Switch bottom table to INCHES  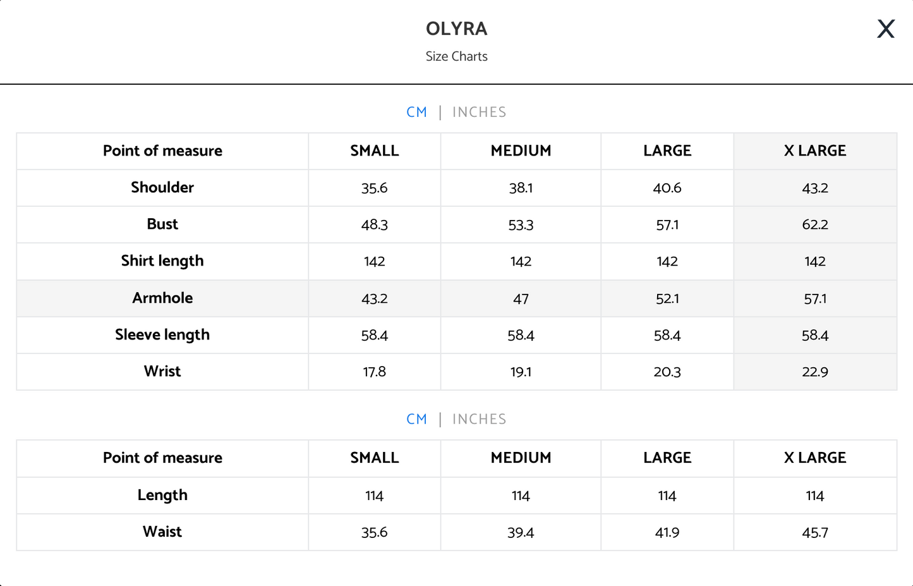479,420
